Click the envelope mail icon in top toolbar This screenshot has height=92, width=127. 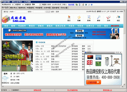click(89, 5)
